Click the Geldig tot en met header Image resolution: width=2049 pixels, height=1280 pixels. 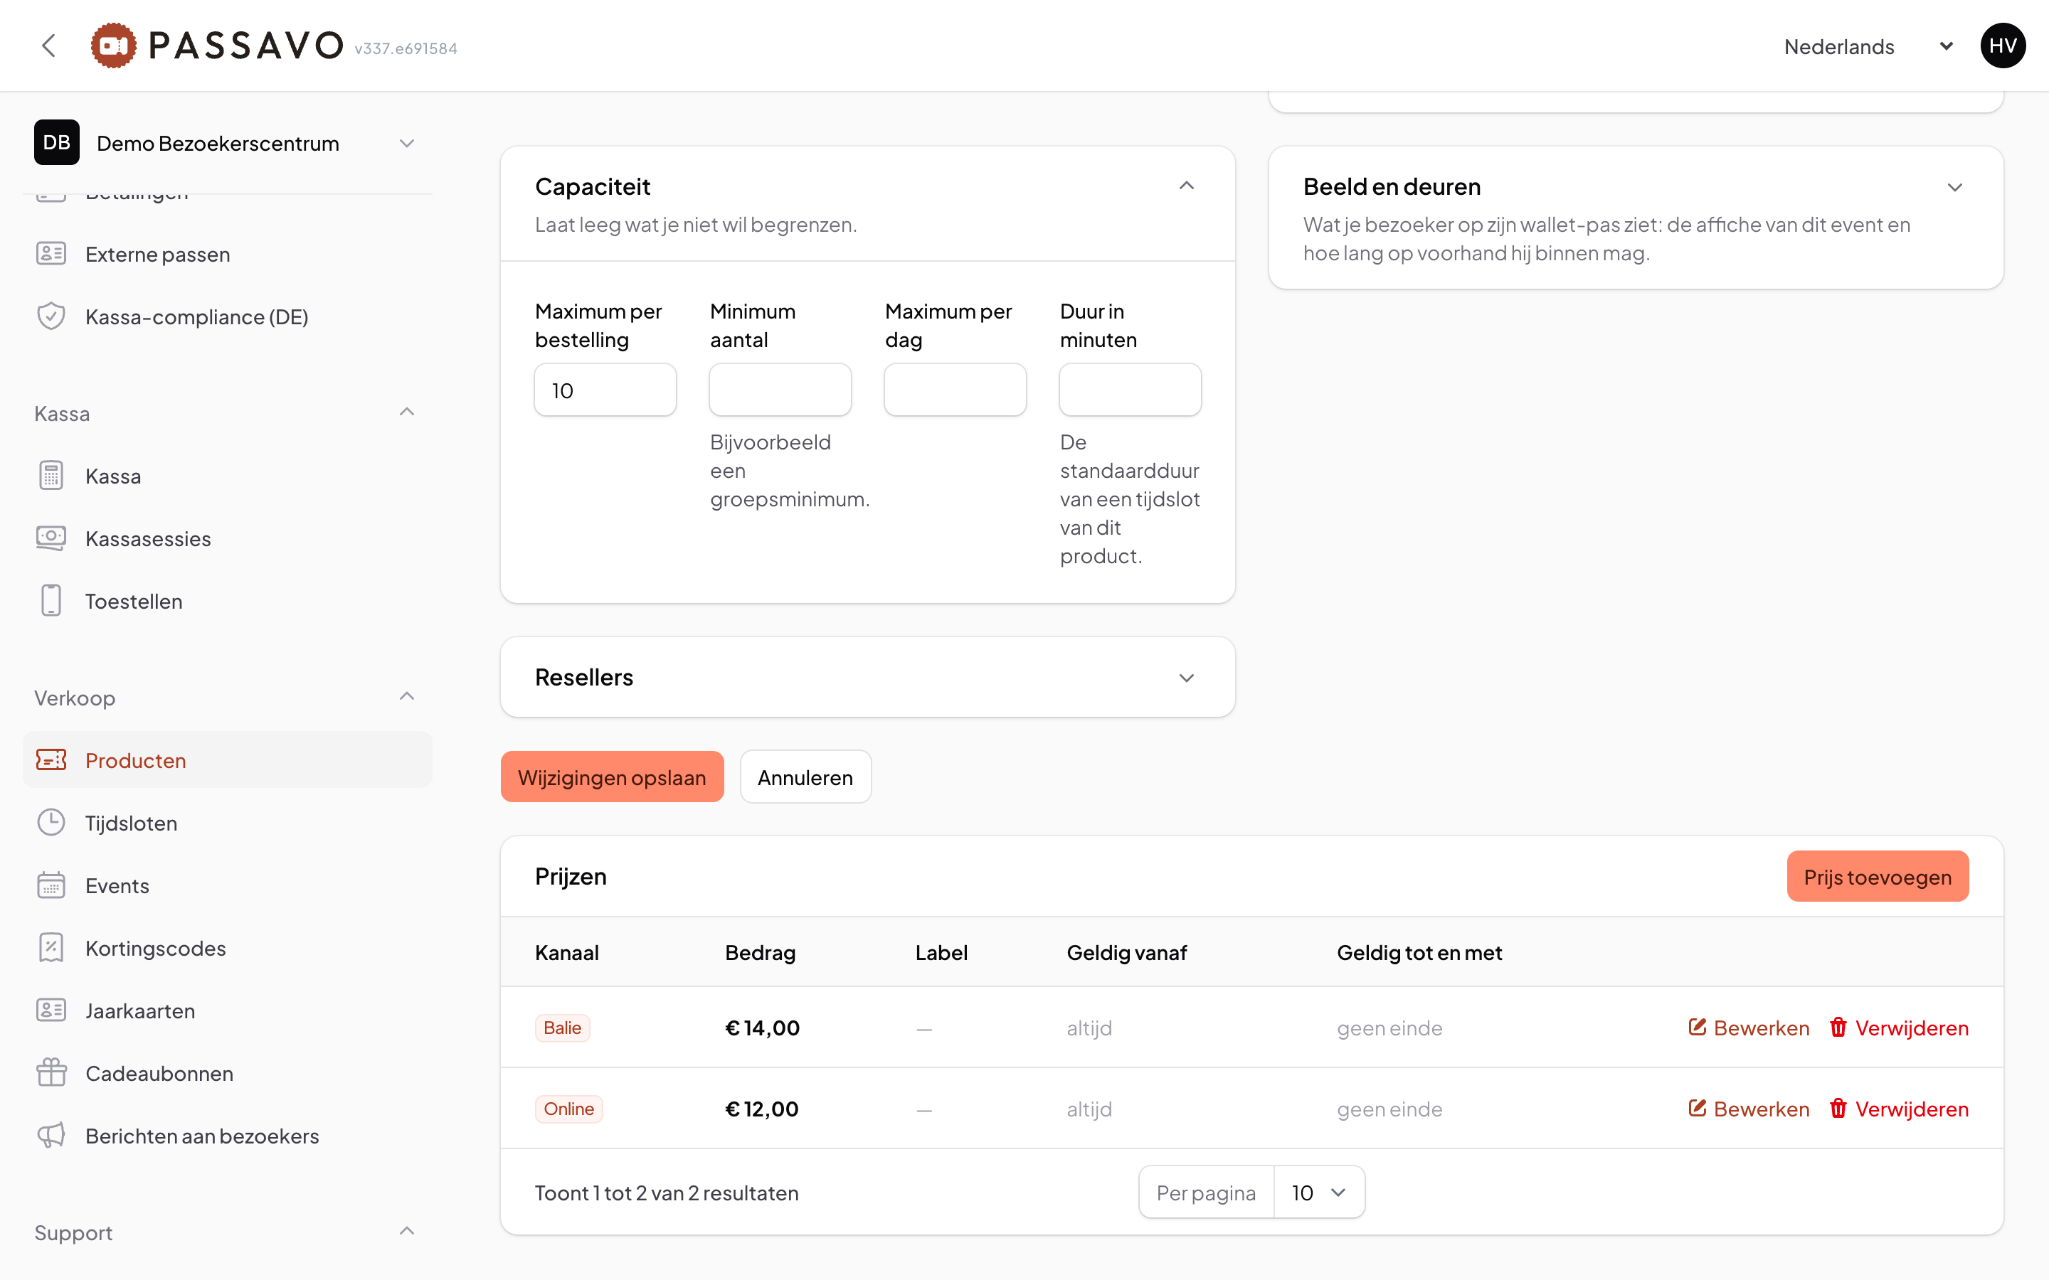click(x=1419, y=952)
